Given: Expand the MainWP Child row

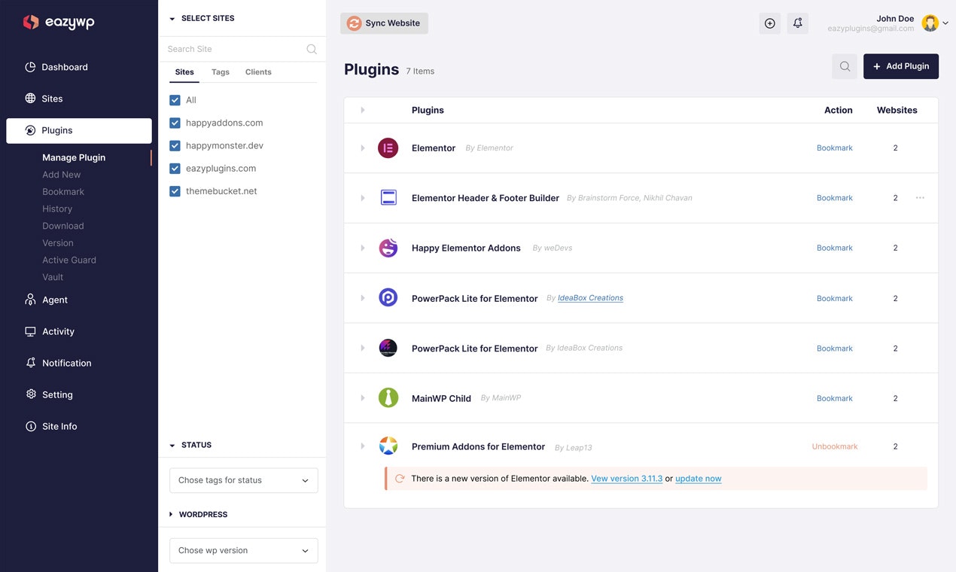Looking at the screenshot, I should 362,398.
